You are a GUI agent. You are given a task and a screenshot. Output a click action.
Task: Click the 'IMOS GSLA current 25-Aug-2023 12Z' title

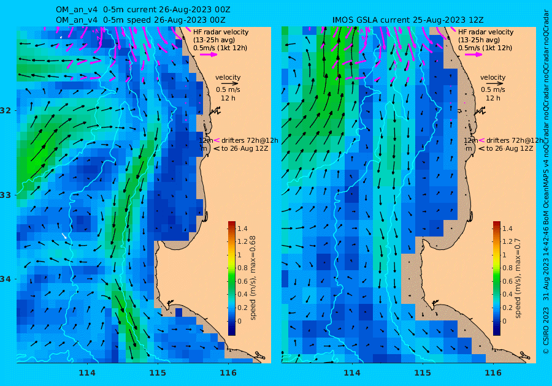(x=408, y=20)
